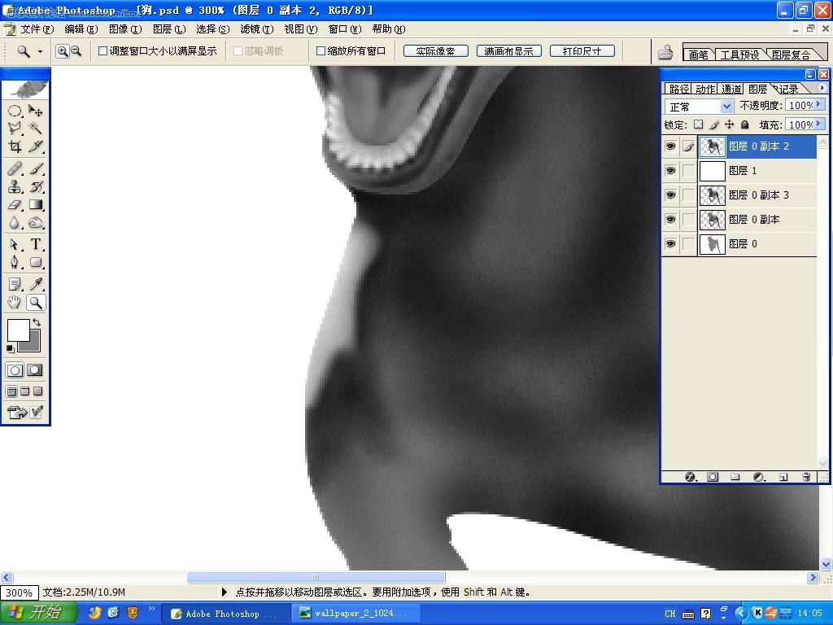
Task: Enable 缩放所有窗口 checkbox
Action: [321, 51]
